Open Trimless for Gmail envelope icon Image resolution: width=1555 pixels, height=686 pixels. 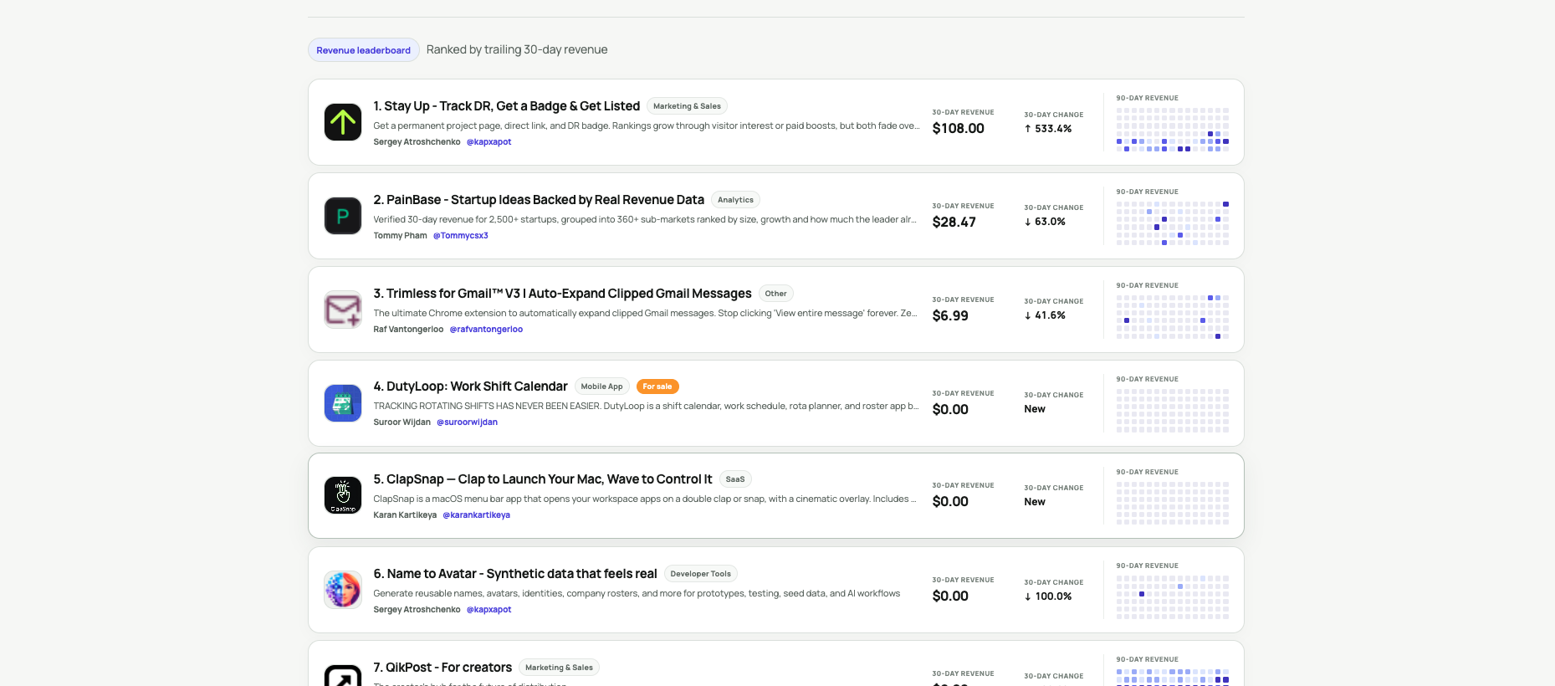pyautogui.click(x=343, y=310)
